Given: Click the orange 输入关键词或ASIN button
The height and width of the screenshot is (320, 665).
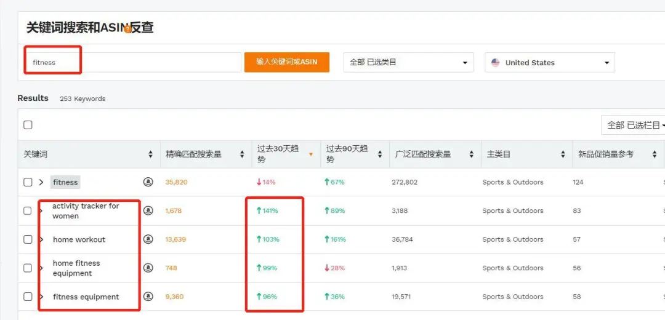Looking at the screenshot, I should click(287, 62).
